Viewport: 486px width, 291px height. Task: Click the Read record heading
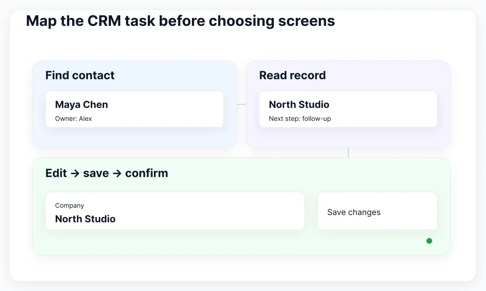click(292, 75)
